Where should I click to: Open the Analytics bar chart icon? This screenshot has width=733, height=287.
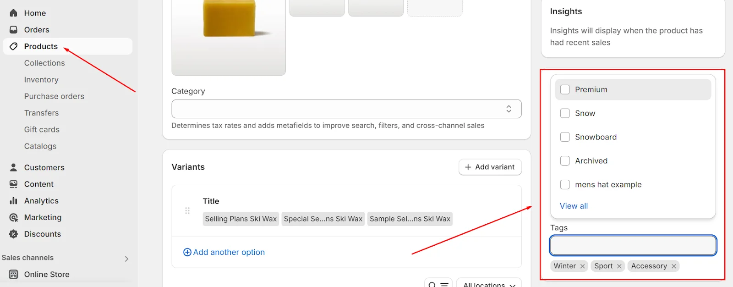pos(14,201)
